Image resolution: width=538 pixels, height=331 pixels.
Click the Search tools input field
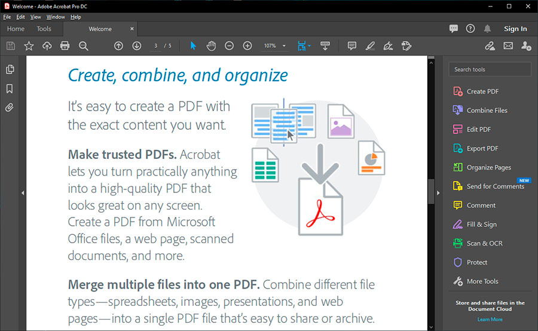tap(490, 69)
